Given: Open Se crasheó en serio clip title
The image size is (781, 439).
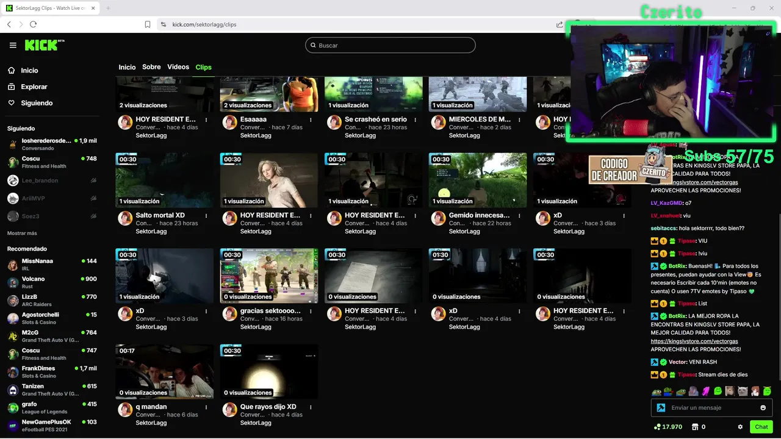Looking at the screenshot, I should point(376,120).
